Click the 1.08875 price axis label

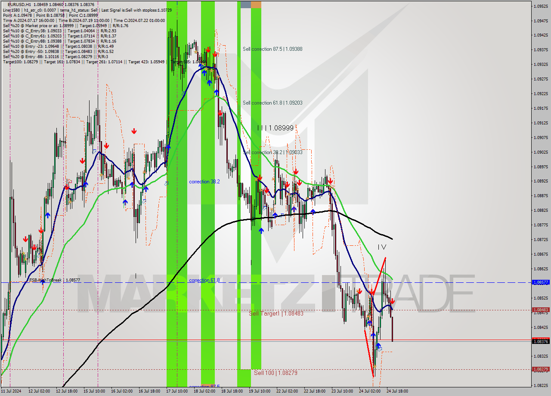(541, 195)
